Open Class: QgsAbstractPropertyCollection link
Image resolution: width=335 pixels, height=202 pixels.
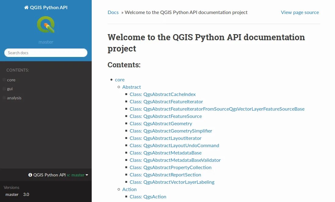(171, 167)
